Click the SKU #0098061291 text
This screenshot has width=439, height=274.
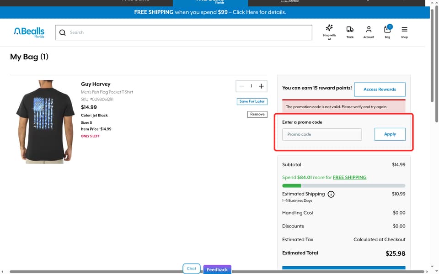coord(97,99)
